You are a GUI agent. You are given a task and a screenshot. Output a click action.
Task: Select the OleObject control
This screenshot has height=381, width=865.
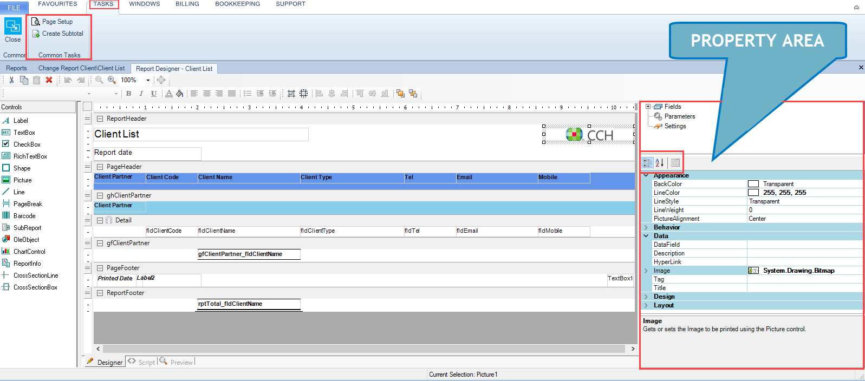pyautogui.click(x=21, y=240)
